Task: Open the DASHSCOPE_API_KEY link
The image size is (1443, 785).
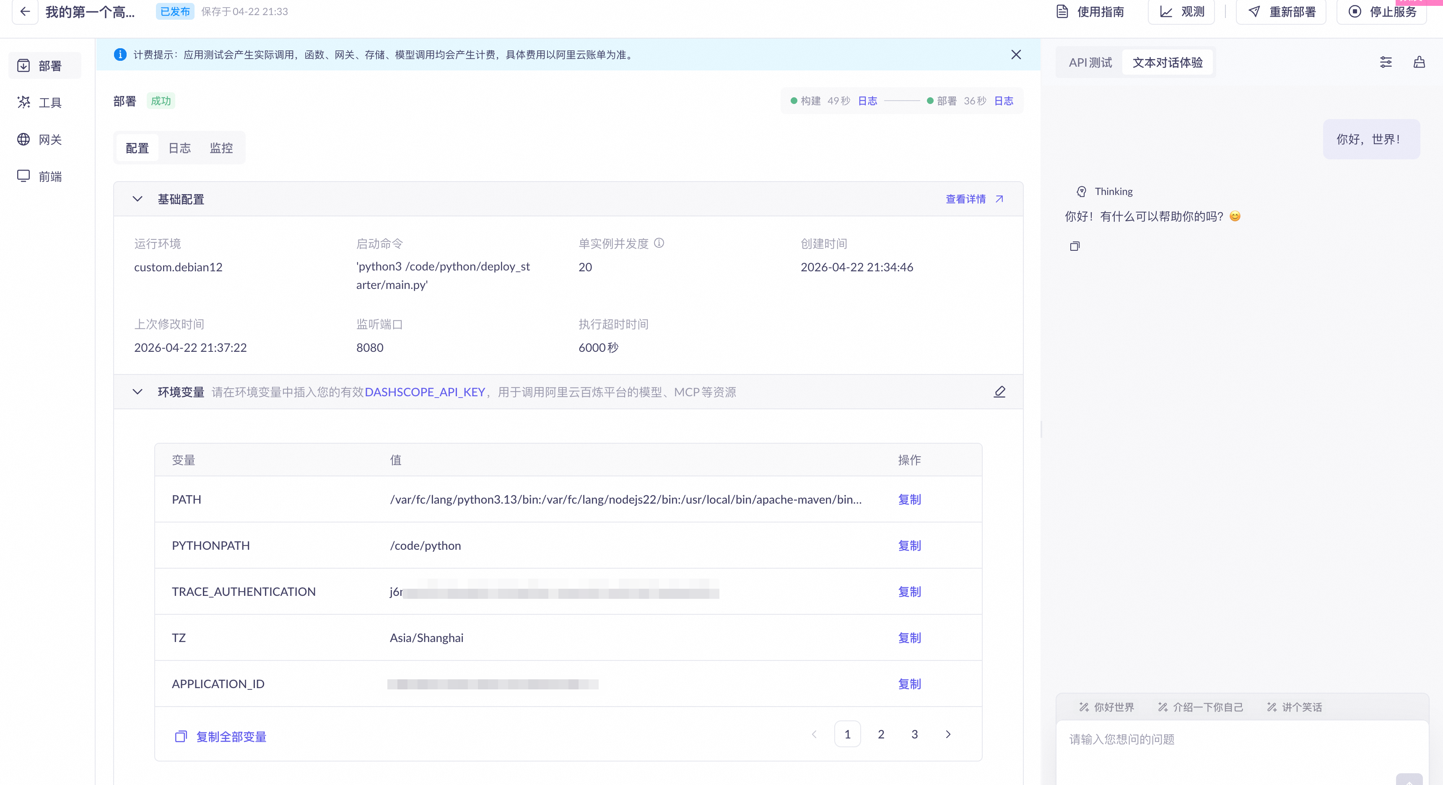Action: (425, 392)
